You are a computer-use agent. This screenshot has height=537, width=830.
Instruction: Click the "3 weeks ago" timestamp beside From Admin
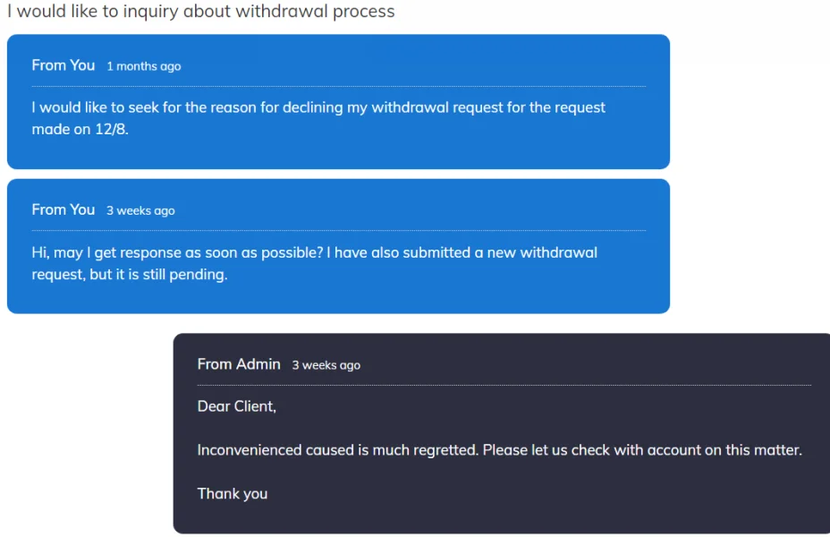326,365
